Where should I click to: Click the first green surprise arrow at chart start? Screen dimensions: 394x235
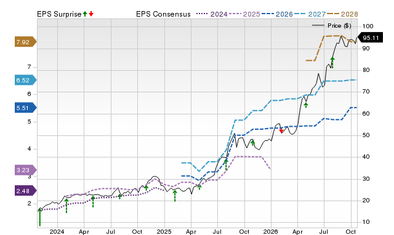(x=39, y=217)
